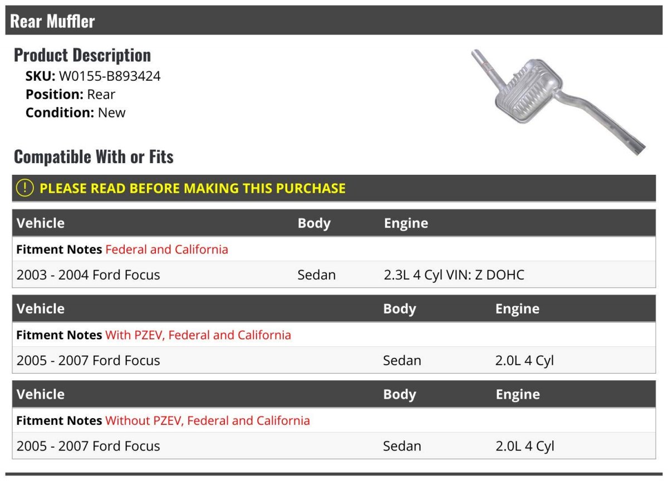Image resolution: width=668 pixels, height=481 pixels.
Task: Click the Product Description heading
Action: [82, 55]
